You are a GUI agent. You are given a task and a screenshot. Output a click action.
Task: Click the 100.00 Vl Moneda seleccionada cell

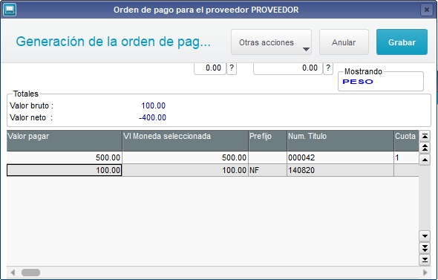[x=185, y=170]
